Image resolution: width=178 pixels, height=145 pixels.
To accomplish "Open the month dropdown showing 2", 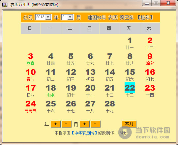I will coord(67,17).
